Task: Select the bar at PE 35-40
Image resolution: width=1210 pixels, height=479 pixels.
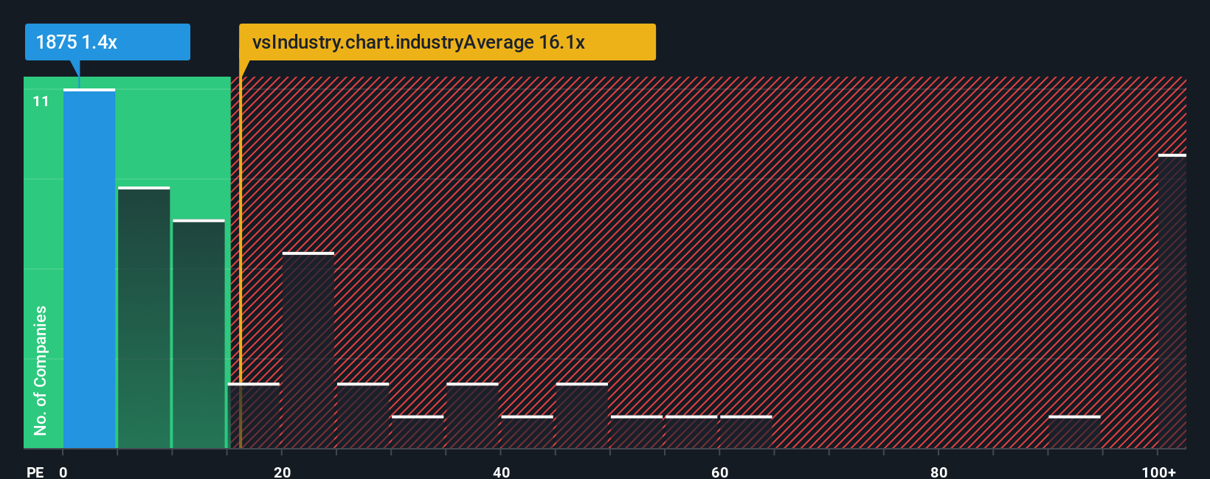Action: coord(472,416)
